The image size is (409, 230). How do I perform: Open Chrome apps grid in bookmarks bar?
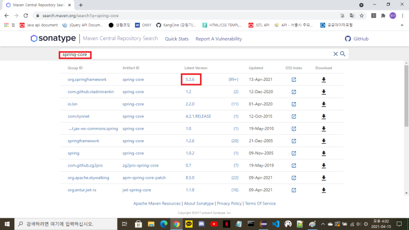coord(6,25)
